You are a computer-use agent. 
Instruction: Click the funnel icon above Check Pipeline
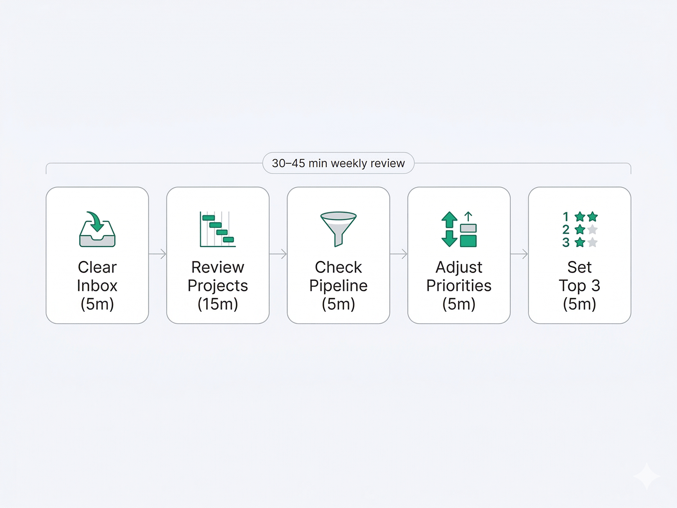click(x=338, y=229)
